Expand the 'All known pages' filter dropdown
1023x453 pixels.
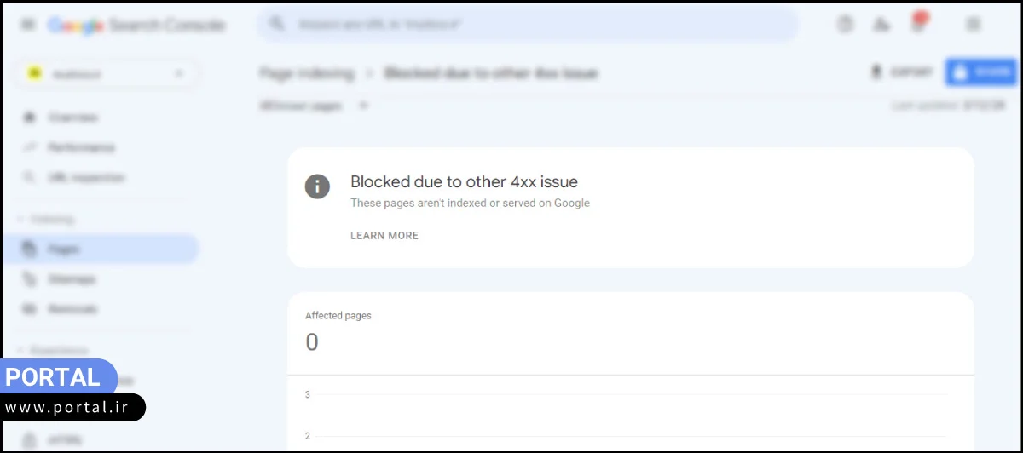[364, 106]
